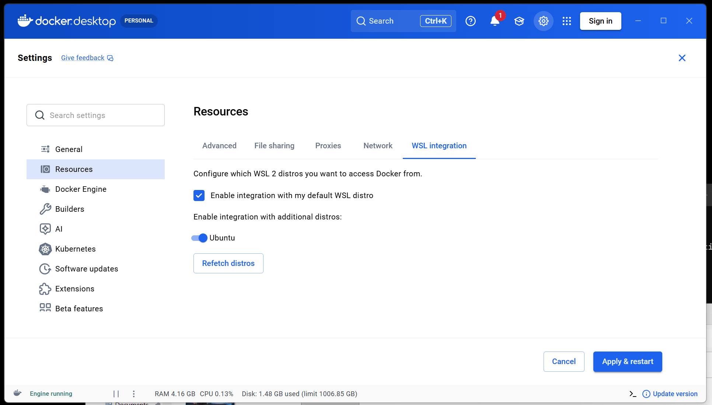Open Software updates settings section
The image size is (712, 405).
95,269
